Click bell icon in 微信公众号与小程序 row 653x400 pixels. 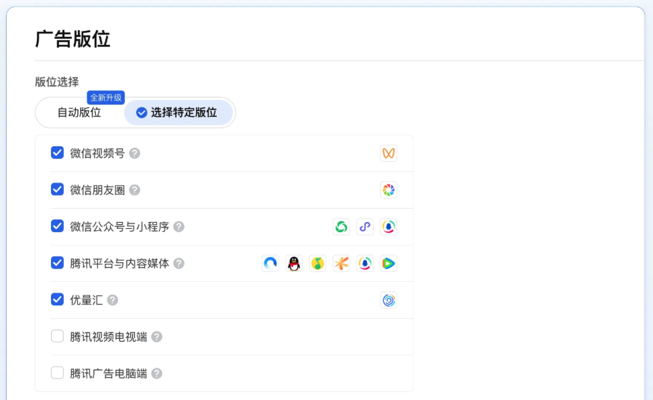(389, 227)
